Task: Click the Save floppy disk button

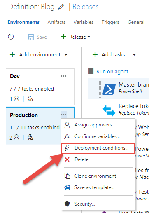Action: coord(37,37)
